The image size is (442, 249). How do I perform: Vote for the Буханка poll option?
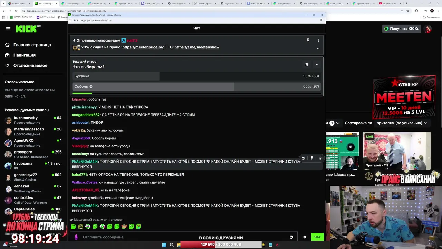196,76
